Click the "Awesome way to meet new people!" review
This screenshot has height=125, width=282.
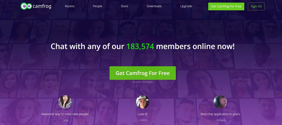(x=65, y=114)
